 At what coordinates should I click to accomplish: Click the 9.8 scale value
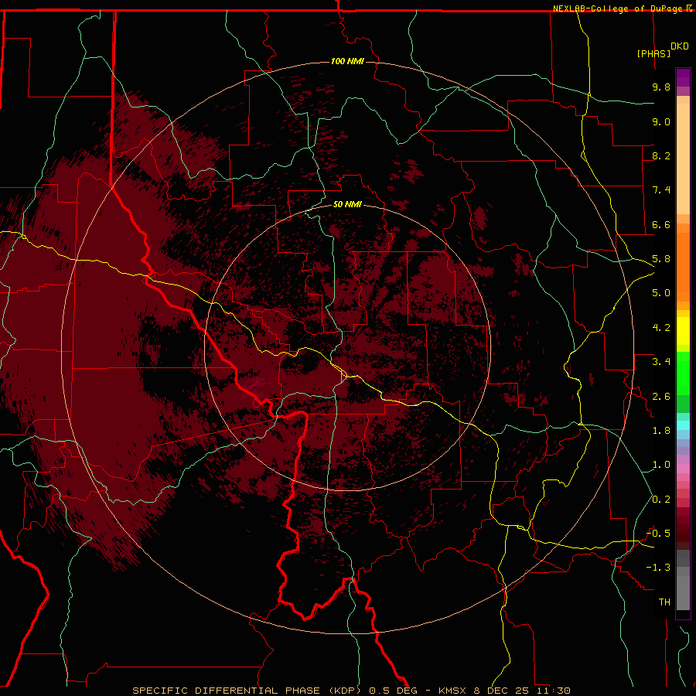[661, 87]
